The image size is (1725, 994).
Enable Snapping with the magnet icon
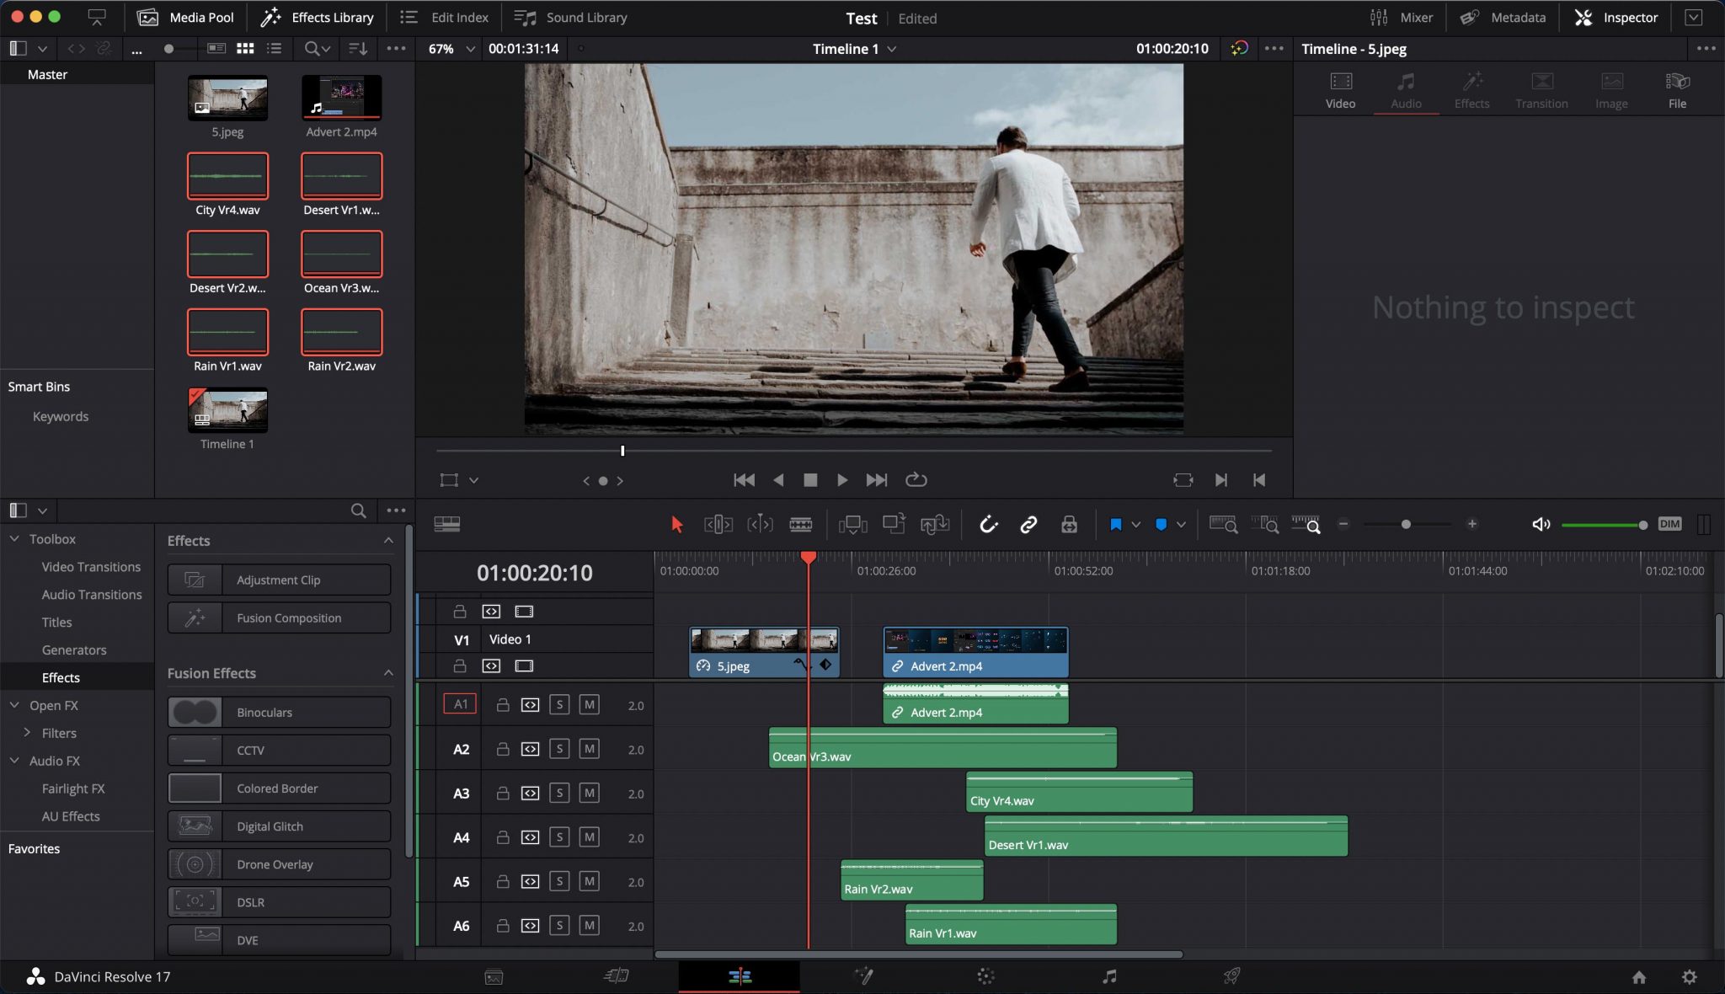click(x=989, y=524)
